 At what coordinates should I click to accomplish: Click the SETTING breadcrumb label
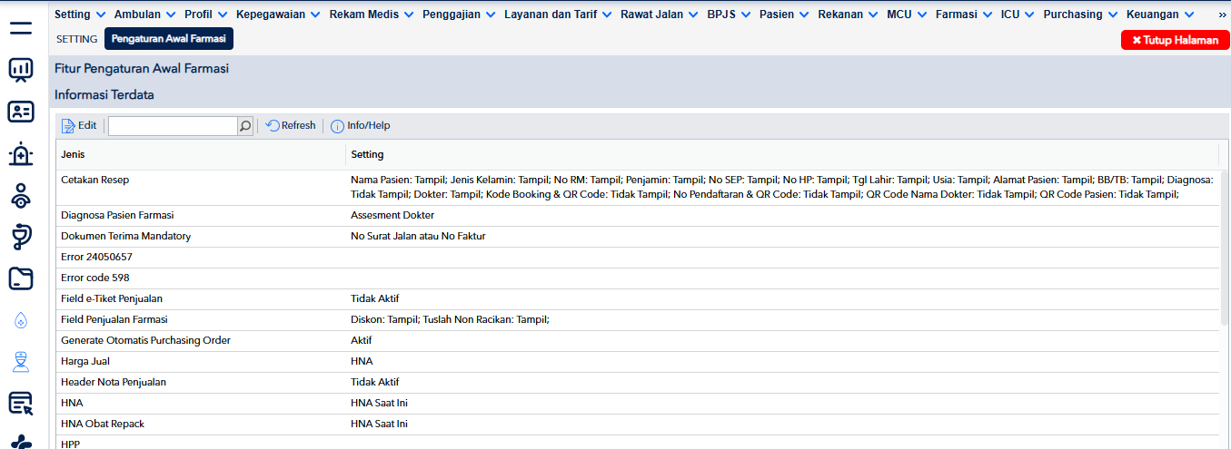pos(76,40)
